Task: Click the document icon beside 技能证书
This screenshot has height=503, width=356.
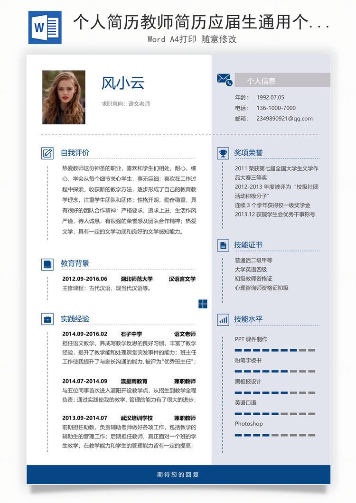Action: [223, 245]
